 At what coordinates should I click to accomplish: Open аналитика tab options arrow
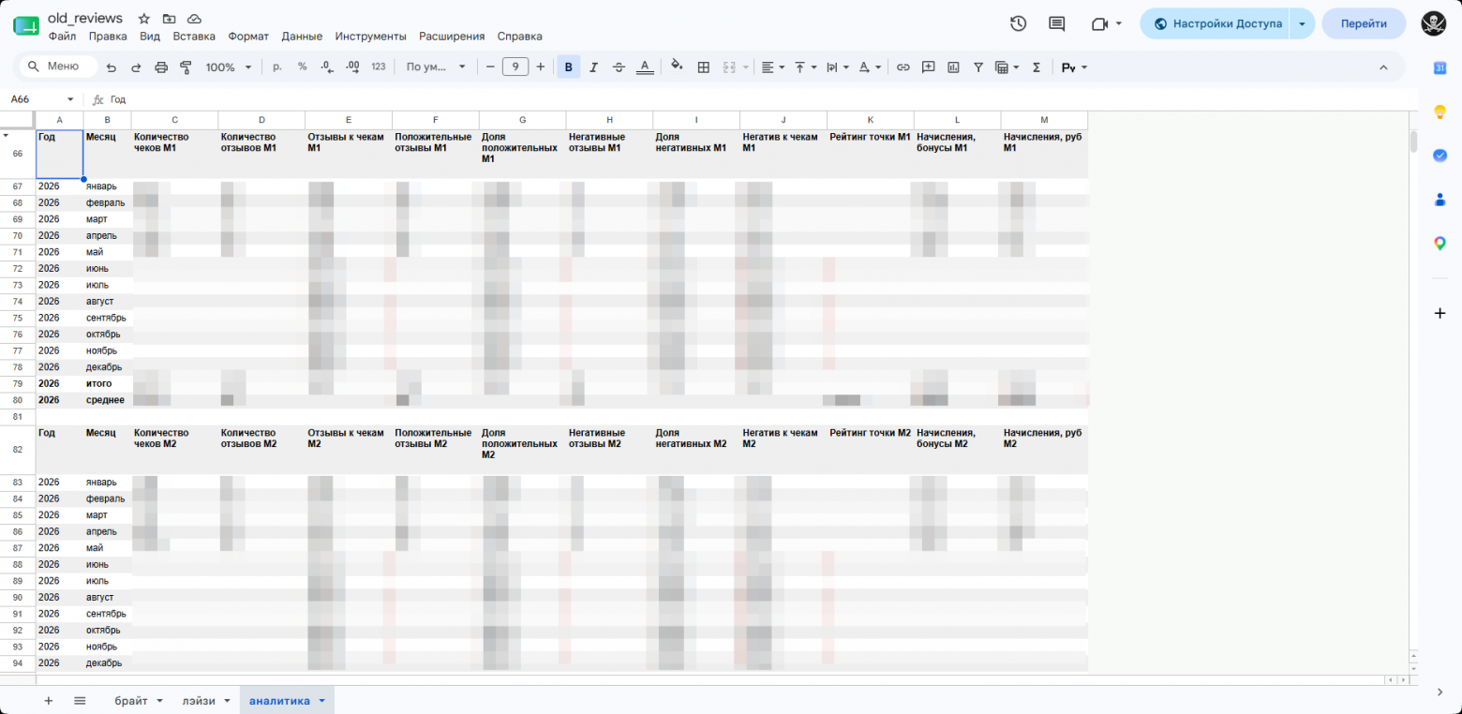322,701
